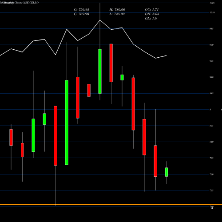Image resolution: width=222 pixels, height=222 pixels.
Task: Click the 1025 price axis label
Action: 212,3
